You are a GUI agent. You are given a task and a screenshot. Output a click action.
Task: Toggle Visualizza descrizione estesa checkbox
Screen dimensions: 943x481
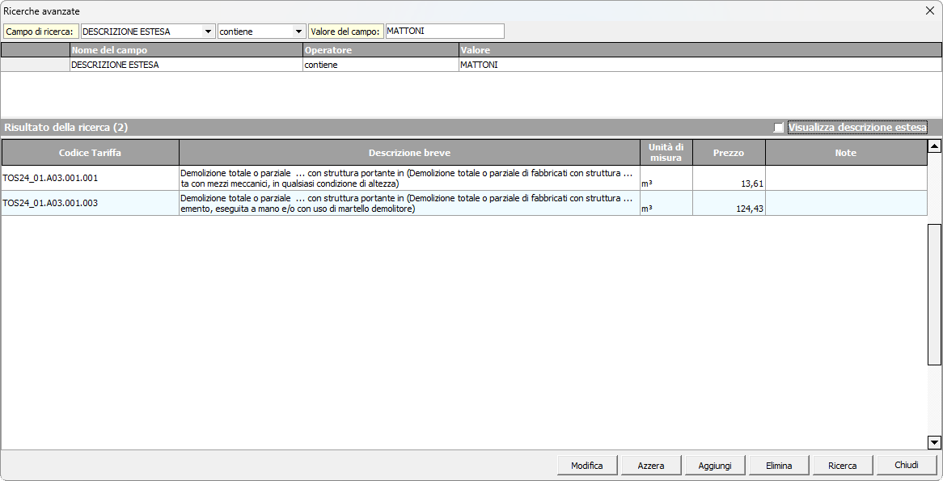pyautogui.click(x=779, y=128)
